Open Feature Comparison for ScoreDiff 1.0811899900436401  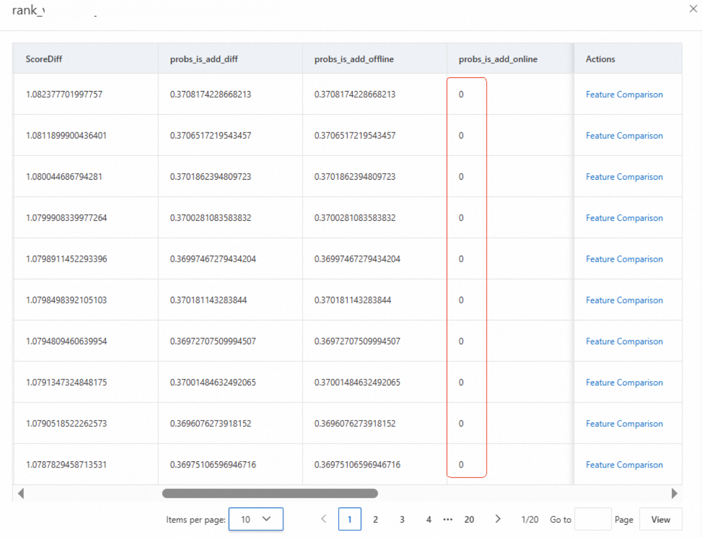click(624, 136)
